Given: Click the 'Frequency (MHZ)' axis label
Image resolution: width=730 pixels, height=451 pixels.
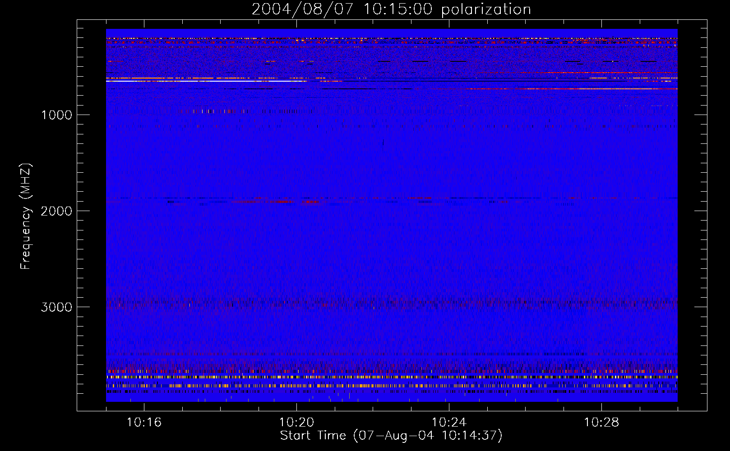Looking at the screenshot, I should coord(26,216).
